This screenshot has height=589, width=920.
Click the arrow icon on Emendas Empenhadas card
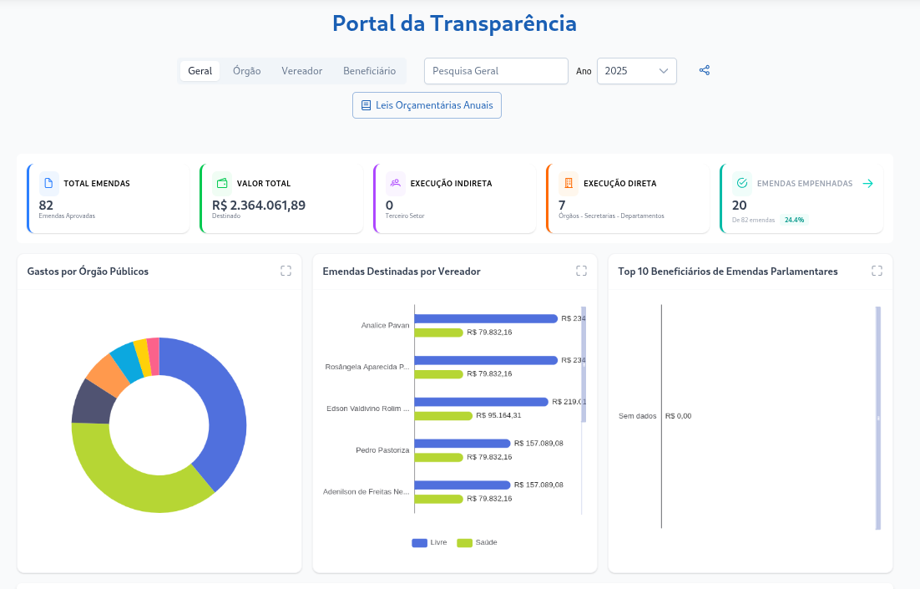pos(867,184)
